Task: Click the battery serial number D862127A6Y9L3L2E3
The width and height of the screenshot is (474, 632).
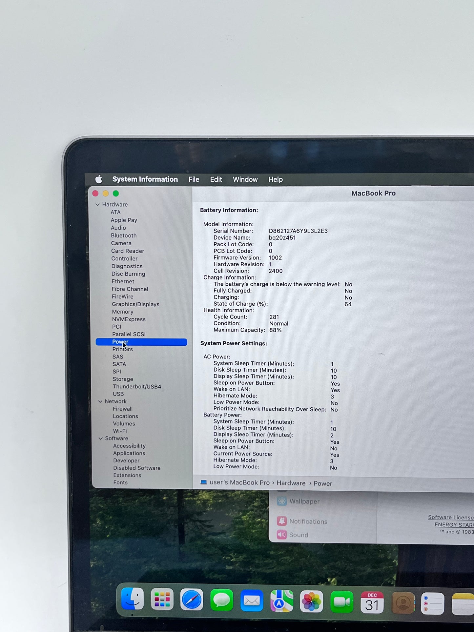Action: [298, 231]
